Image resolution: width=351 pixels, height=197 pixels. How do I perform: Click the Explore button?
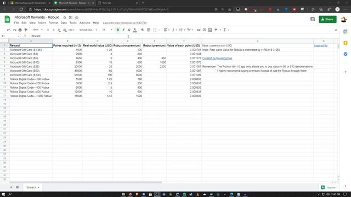pos(329,187)
